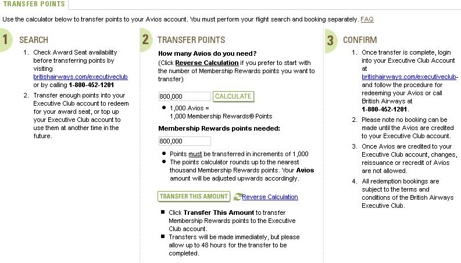Click the green Reverse Calculation arrows icon

pyautogui.click(x=237, y=197)
